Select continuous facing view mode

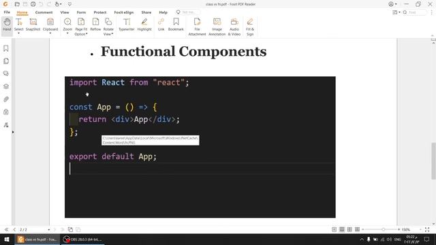[x=357, y=229]
